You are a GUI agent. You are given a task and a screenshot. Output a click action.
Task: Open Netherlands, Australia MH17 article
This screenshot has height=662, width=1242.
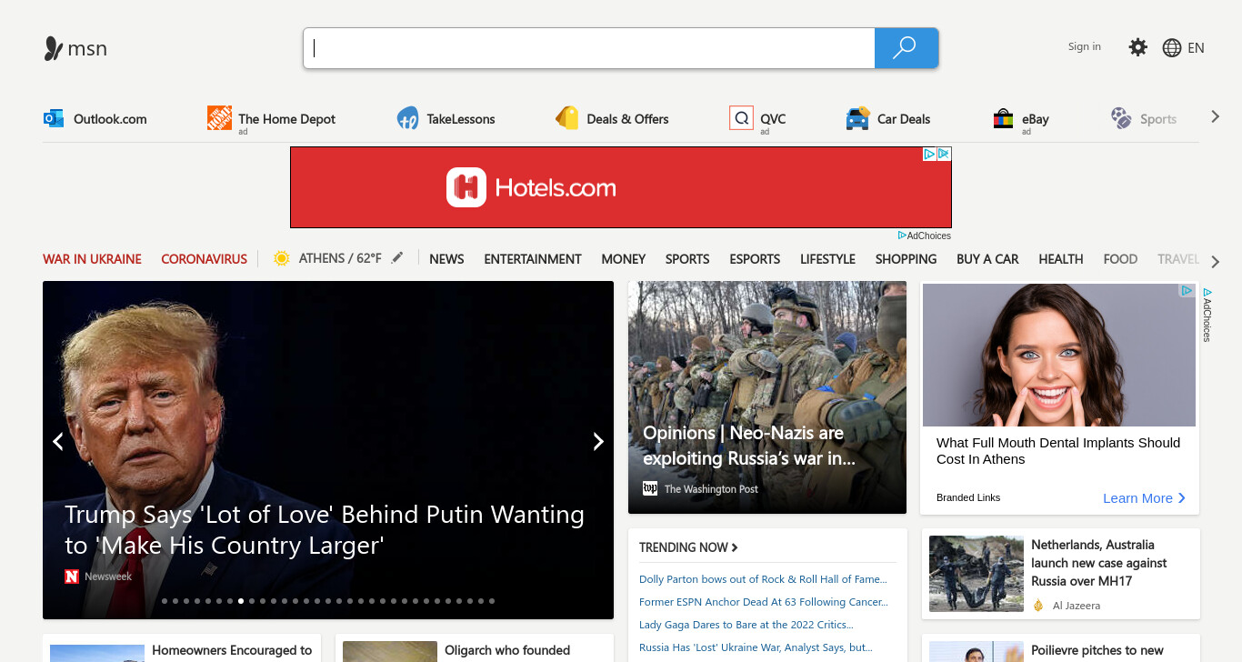(x=1099, y=563)
